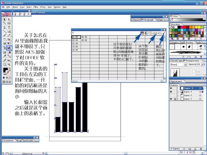Open the Window menu
Screen dimensions: 207x155
57,7
